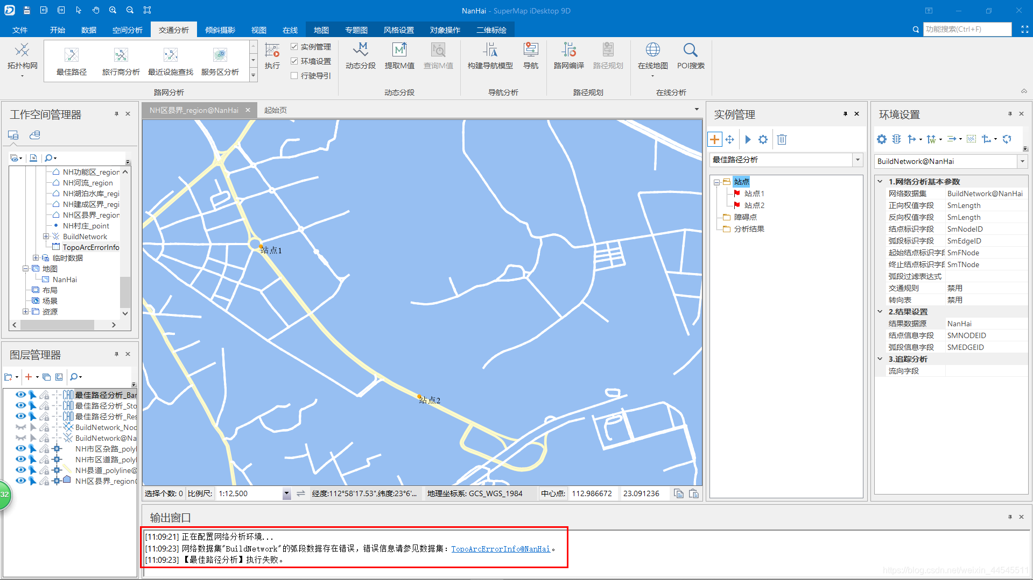
Task: Hide the NH区县界_region layer via eye icon
Action: [20, 481]
